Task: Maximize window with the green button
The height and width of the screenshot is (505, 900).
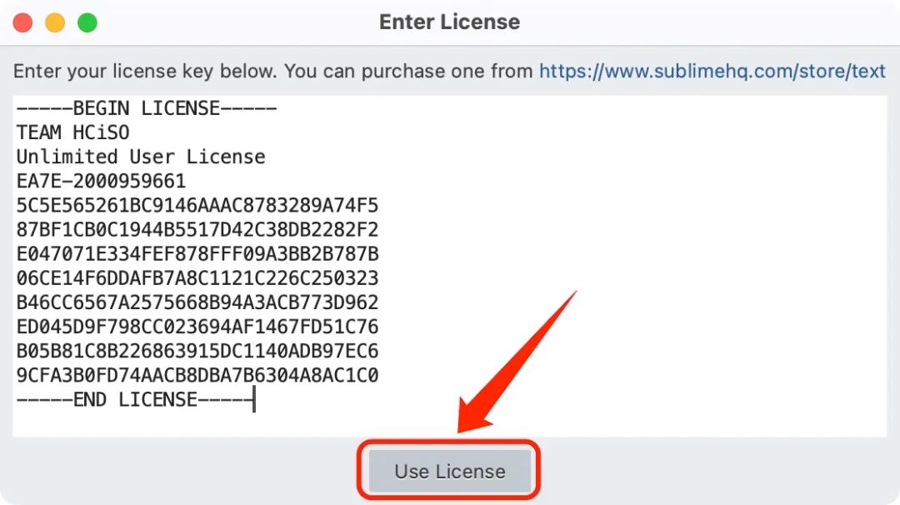Action: [87, 23]
